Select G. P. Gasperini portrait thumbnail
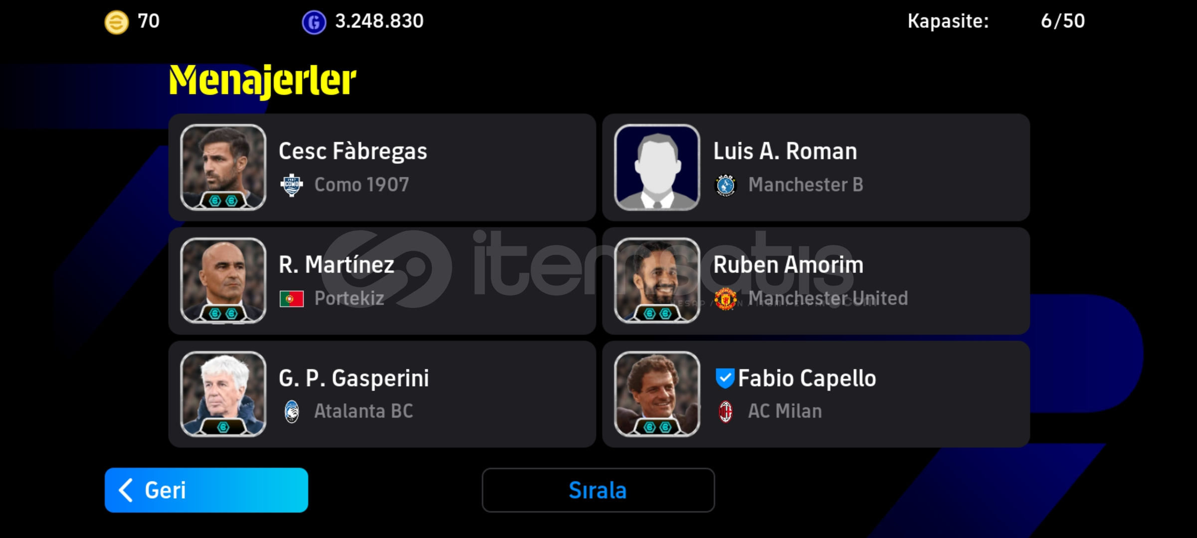1197x538 pixels. (223, 394)
